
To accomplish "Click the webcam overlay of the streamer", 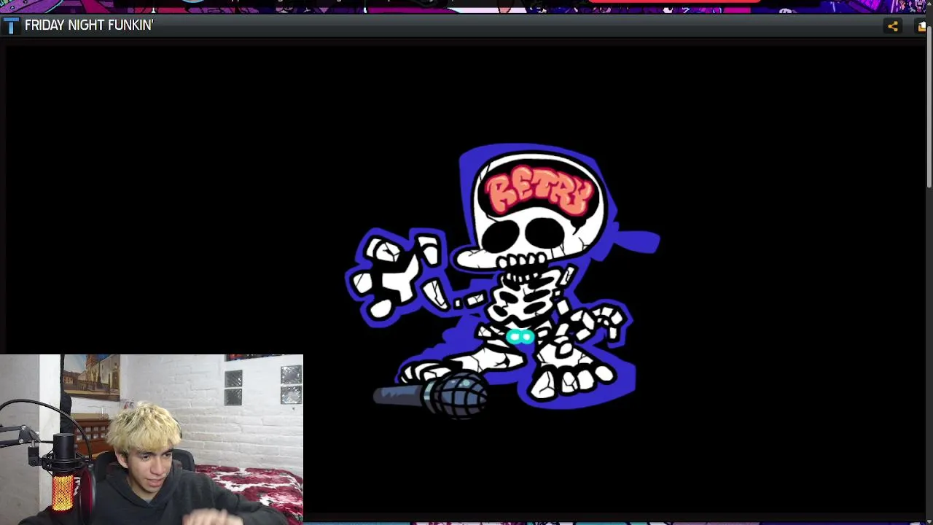I will 152,440.
